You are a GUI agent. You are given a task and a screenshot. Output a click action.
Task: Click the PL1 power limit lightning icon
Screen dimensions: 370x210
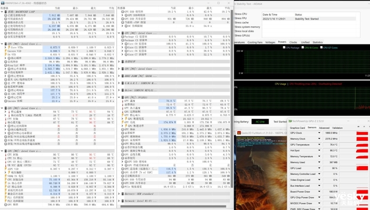point(6,197)
